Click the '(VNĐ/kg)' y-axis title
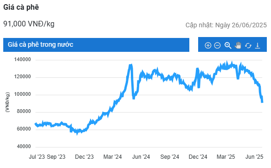The height and width of the screenshot is (168, 271). tap(7, 103)
